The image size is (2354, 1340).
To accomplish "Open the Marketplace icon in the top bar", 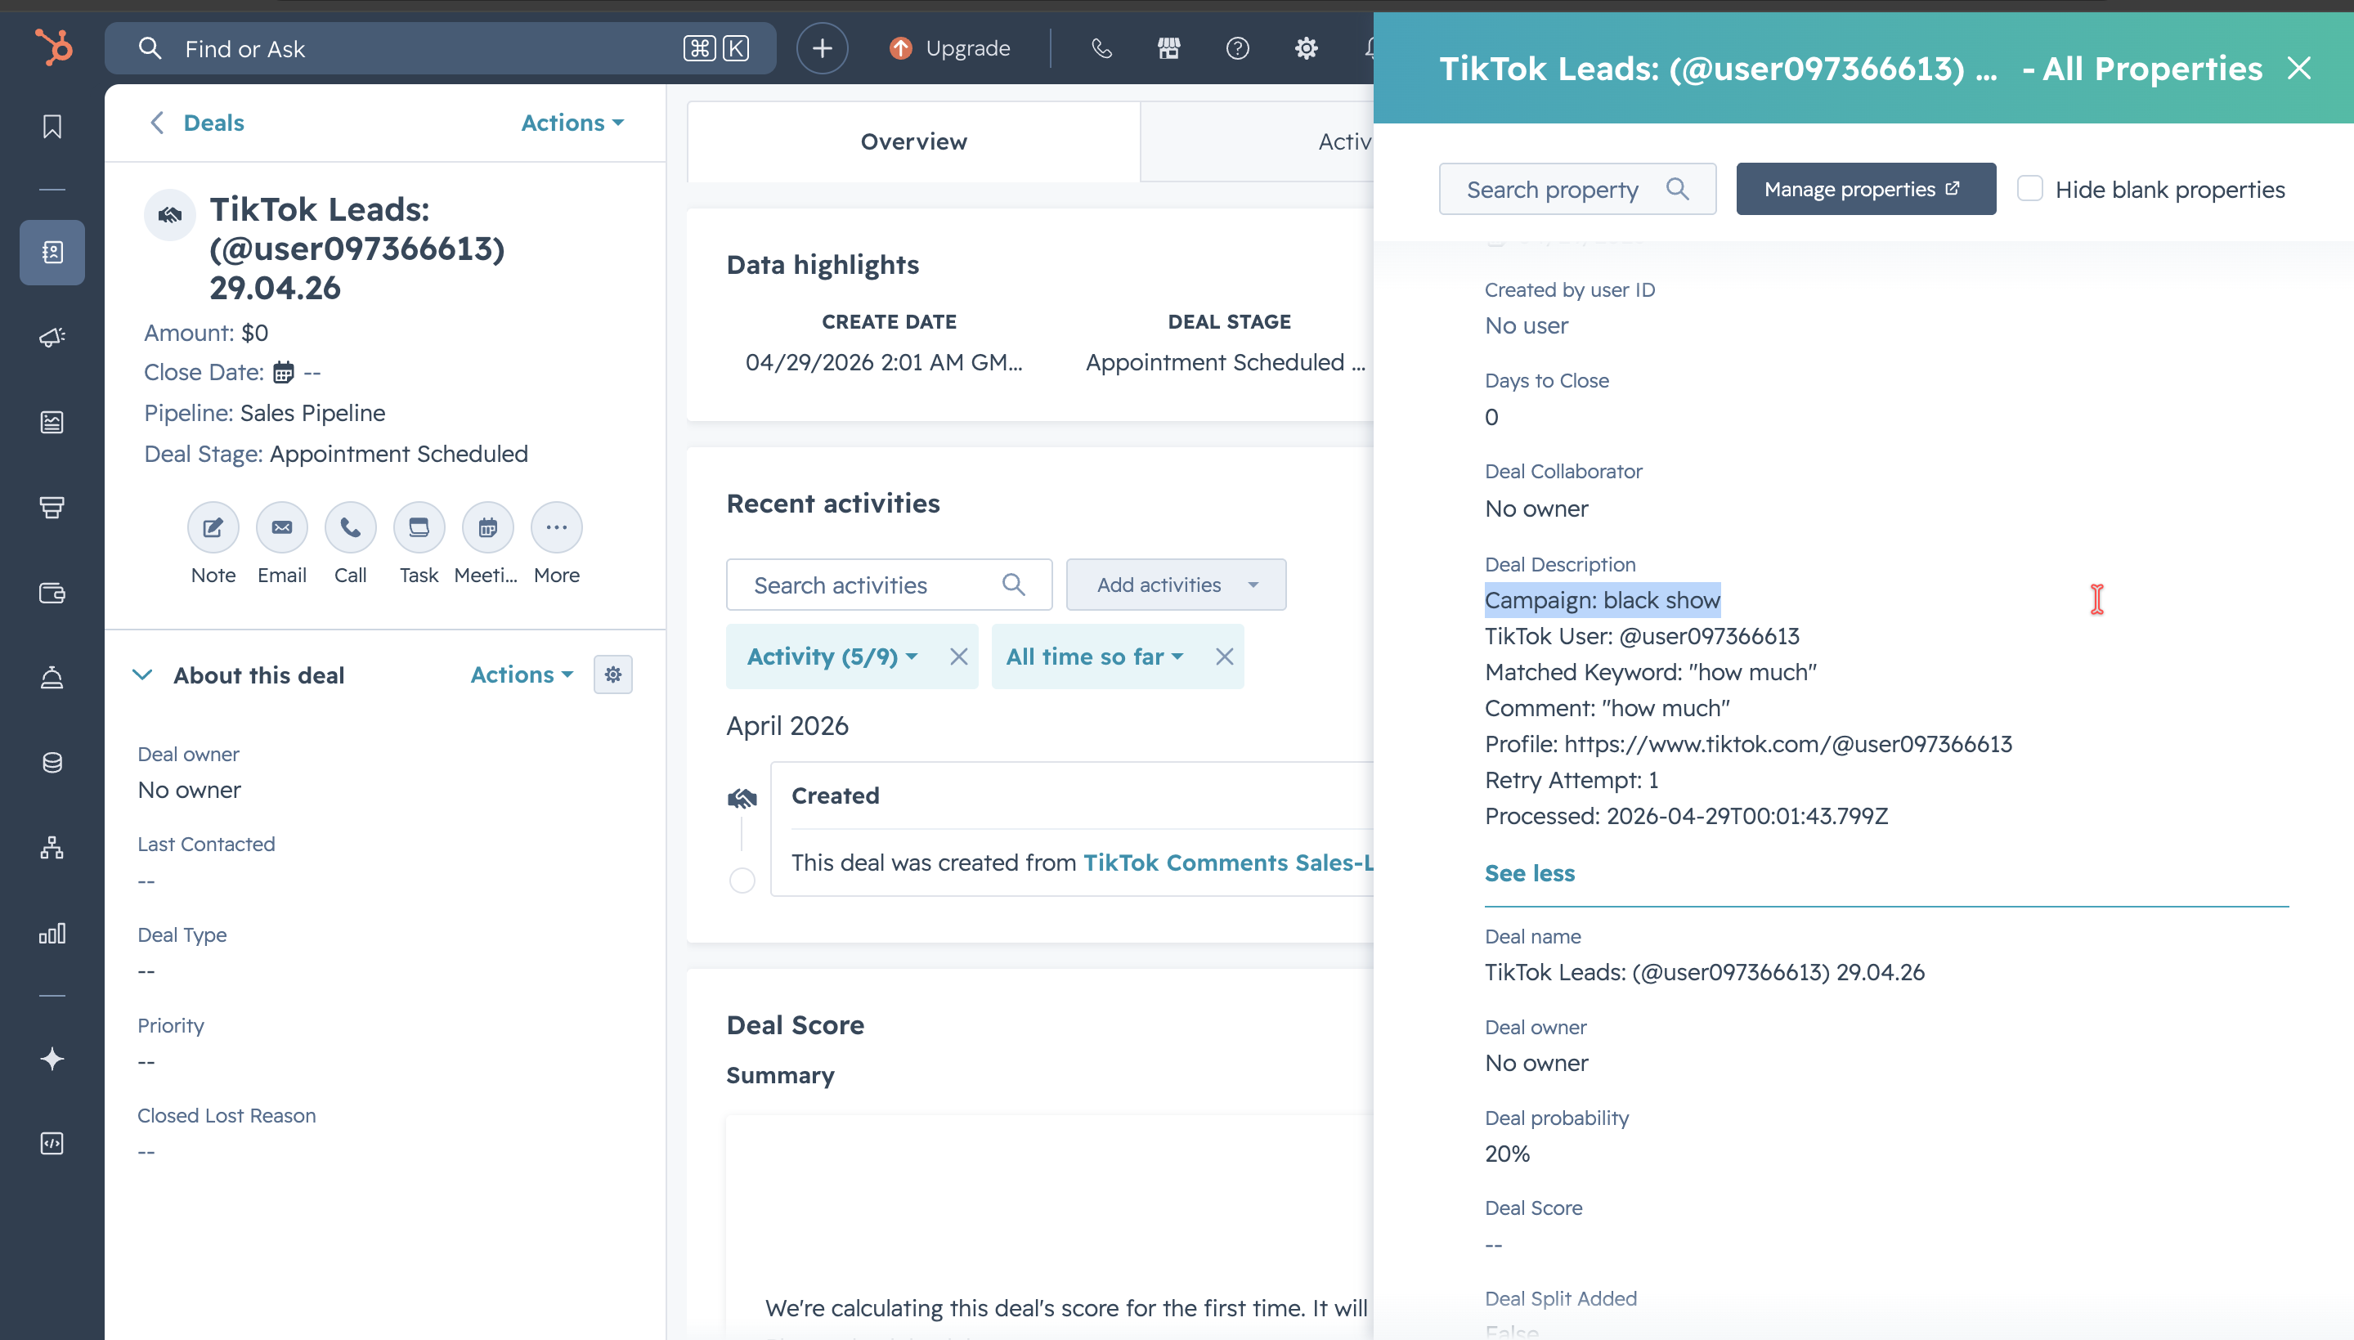I will [1168, 48].
